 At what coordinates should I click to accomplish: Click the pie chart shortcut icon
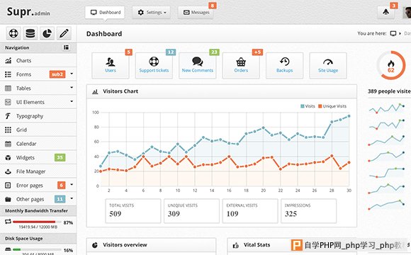47,33
